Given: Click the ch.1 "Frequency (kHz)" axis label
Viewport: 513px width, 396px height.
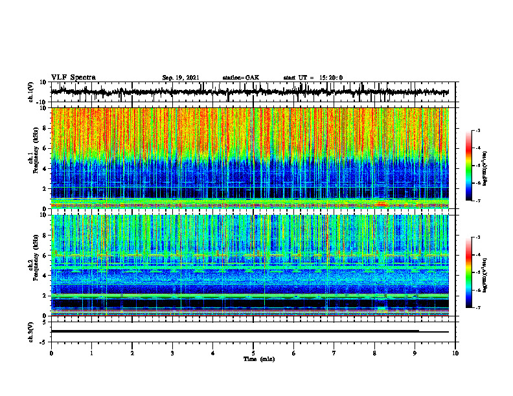Looking at the screenshot, I should coord(35,149).
